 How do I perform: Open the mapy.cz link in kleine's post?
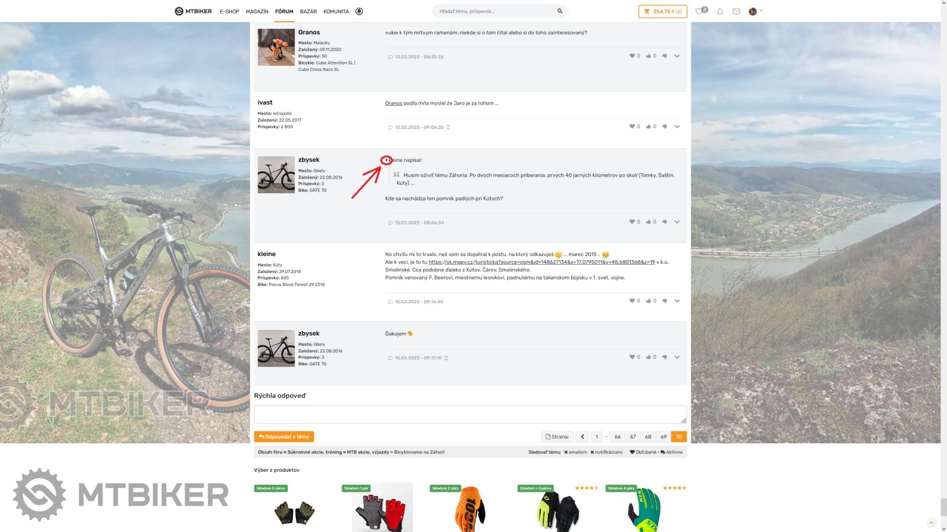coord(541,262)
